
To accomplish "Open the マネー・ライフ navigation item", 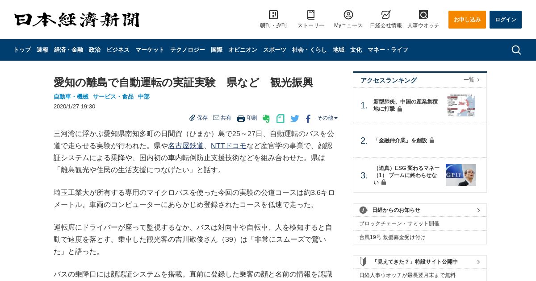I will pyautogui.click(x=388, y=50).
